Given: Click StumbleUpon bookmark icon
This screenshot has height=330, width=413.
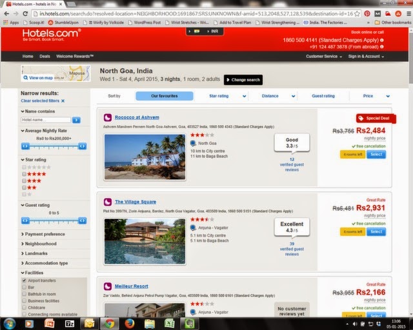Looking at the screenshot, I should coord(50,23).
